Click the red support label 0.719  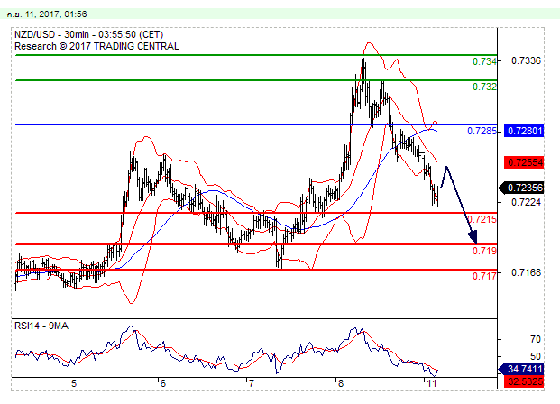point(484,251)
